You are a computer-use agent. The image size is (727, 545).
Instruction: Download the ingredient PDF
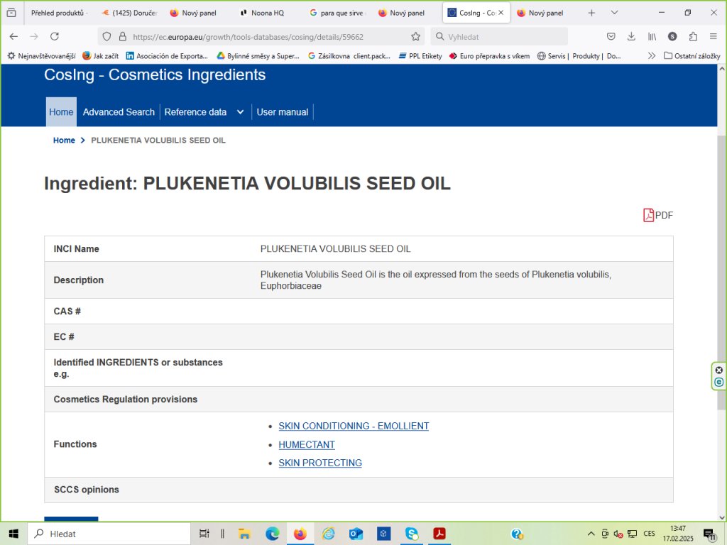pyautogui.click(x=657, y=215)
